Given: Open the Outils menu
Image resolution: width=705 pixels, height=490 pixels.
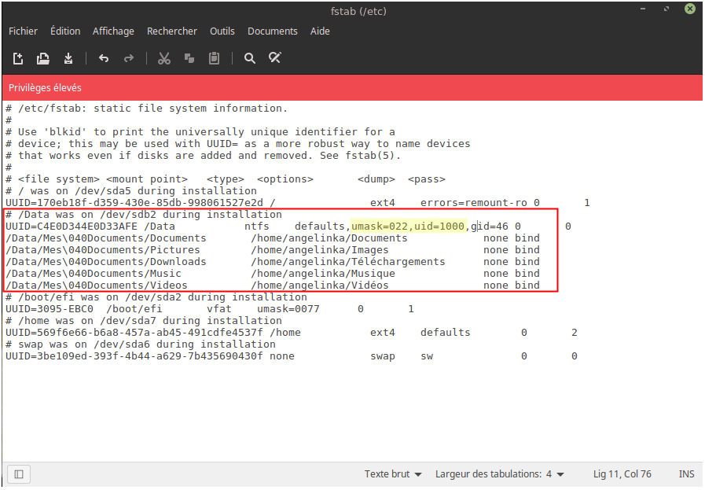Looking at the screenshot, I should [222, 31].
